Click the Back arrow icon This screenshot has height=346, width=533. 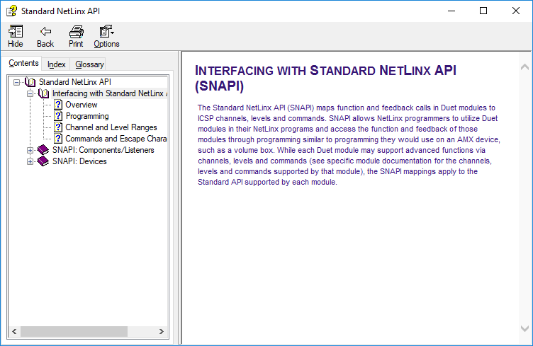coord(45,32)
